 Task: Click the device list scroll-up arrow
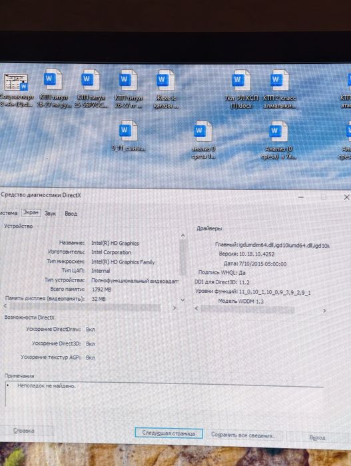click(x=183, y=236)
